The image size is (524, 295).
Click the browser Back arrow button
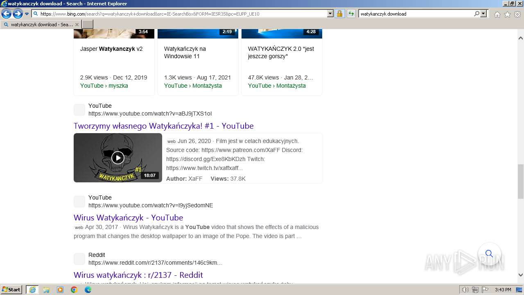[6, 14]
